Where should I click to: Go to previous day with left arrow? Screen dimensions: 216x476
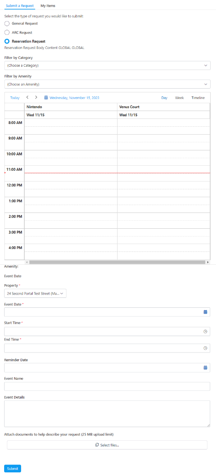[x=27, y=97]
